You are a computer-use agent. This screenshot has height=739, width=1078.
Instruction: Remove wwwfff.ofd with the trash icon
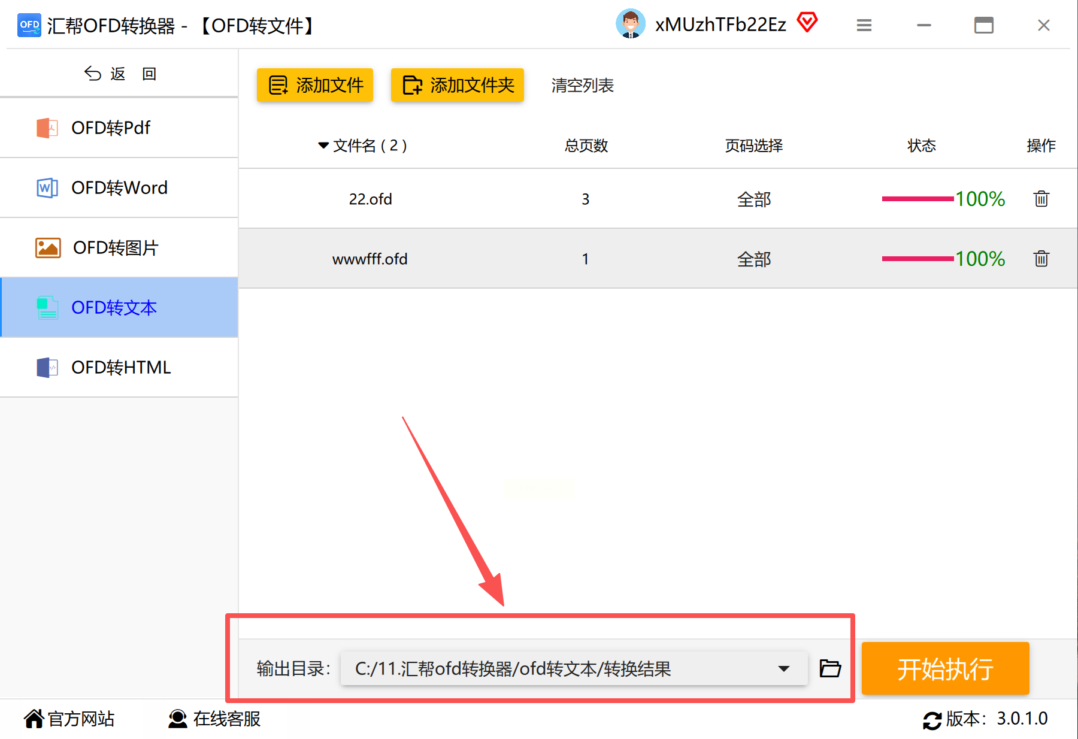click(1041, 258)
